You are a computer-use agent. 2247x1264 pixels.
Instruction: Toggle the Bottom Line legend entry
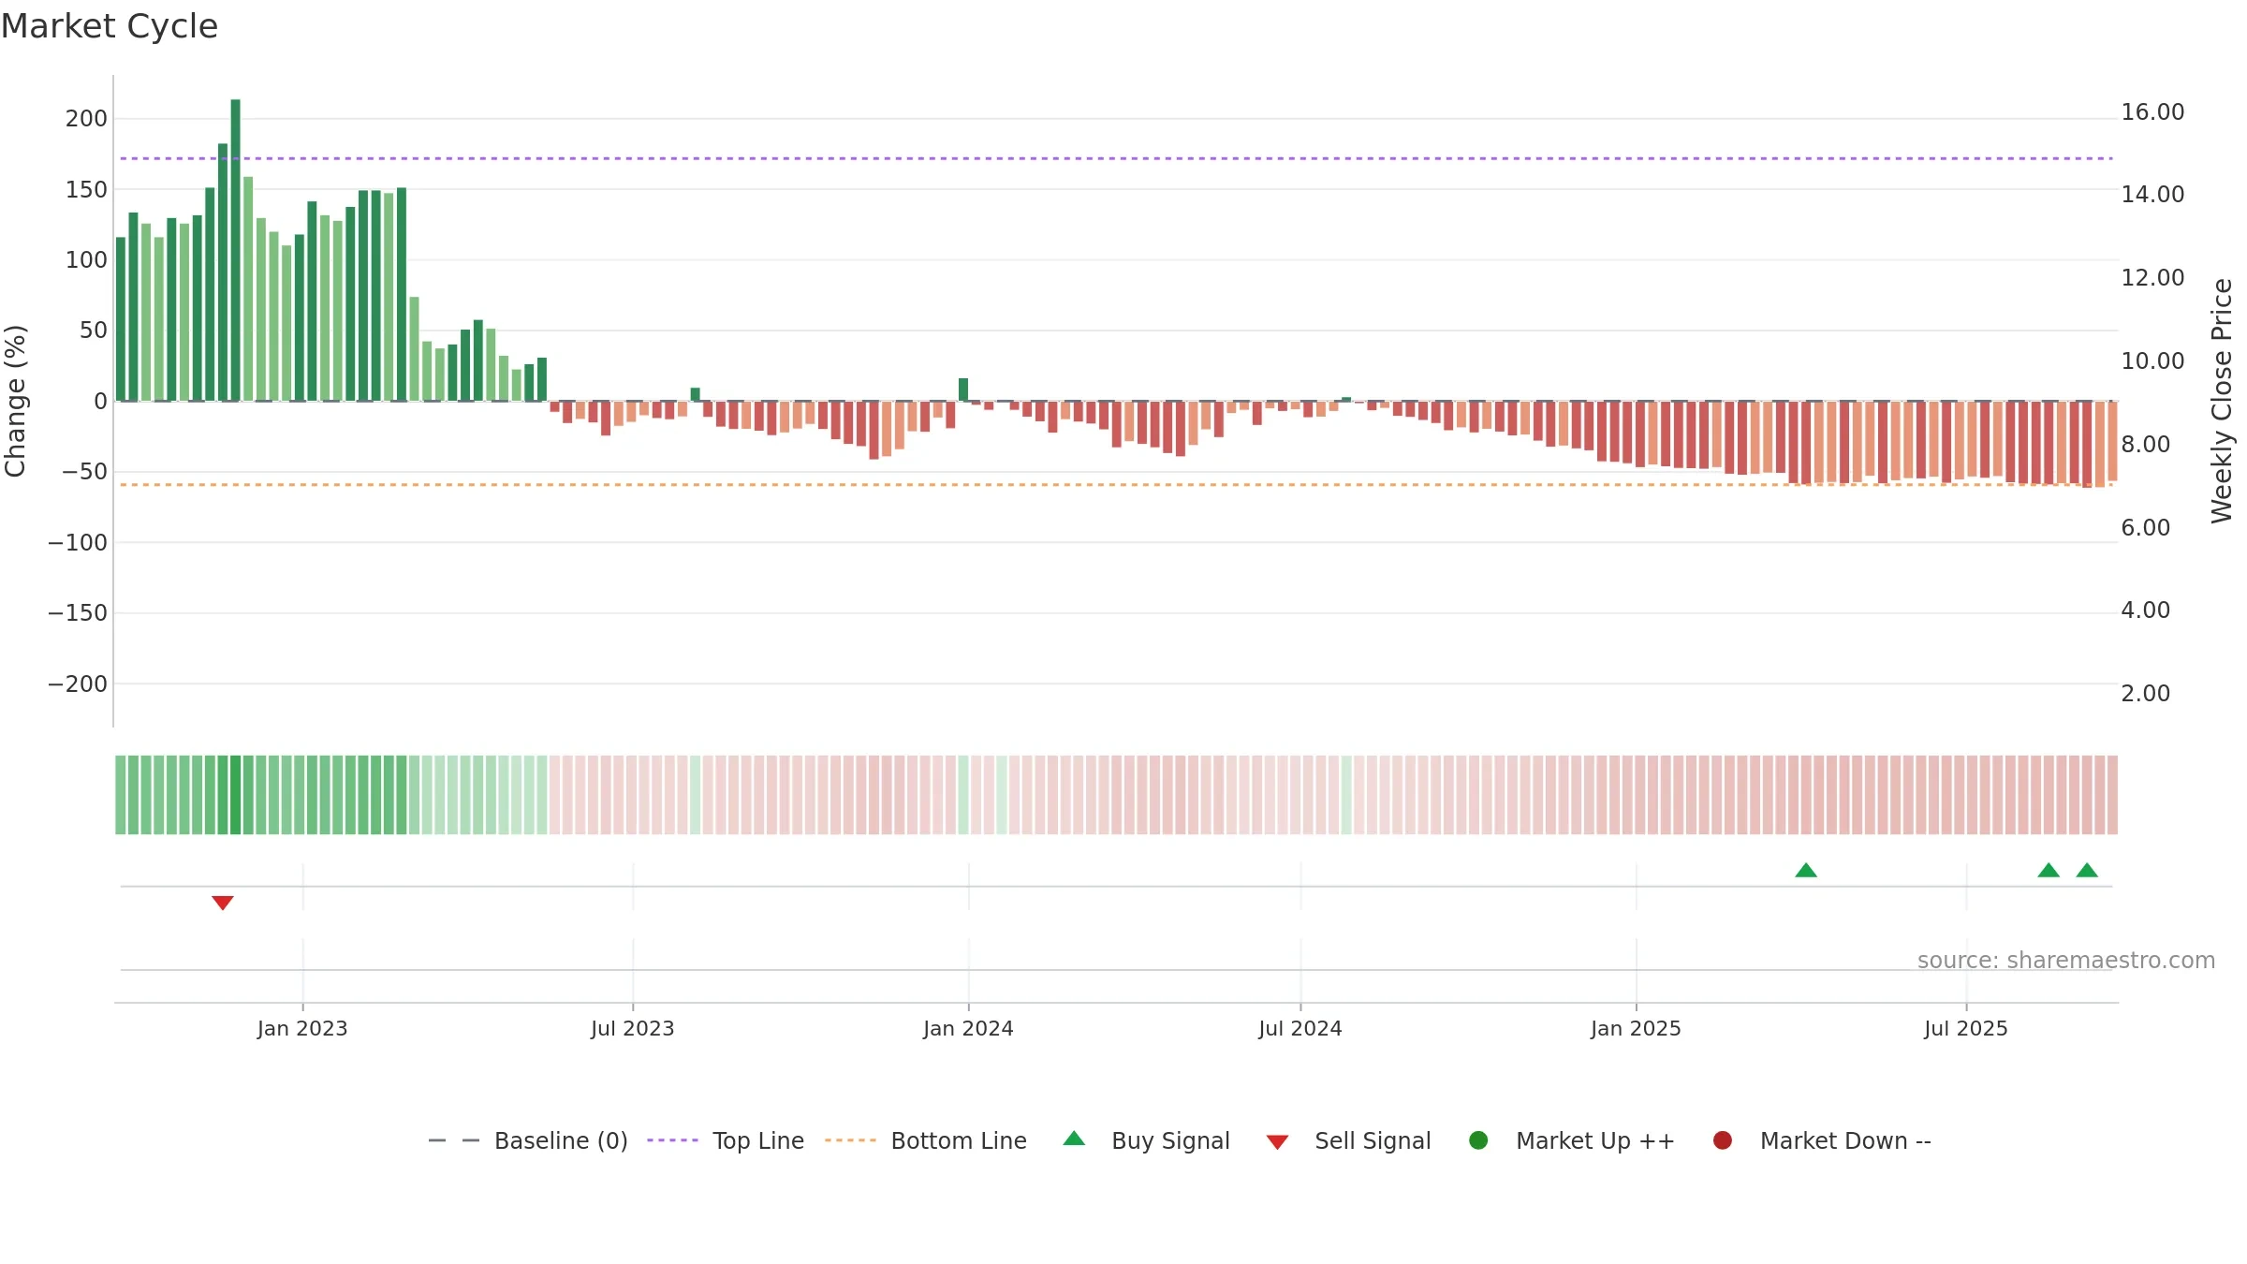pos(926,1140)
